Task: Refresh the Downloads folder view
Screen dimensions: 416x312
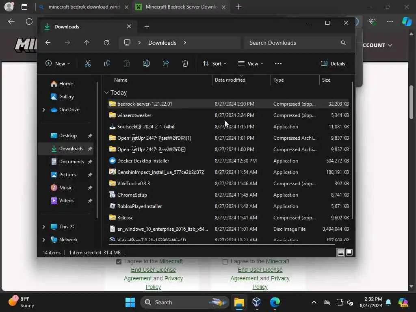Action: [106, 43]
